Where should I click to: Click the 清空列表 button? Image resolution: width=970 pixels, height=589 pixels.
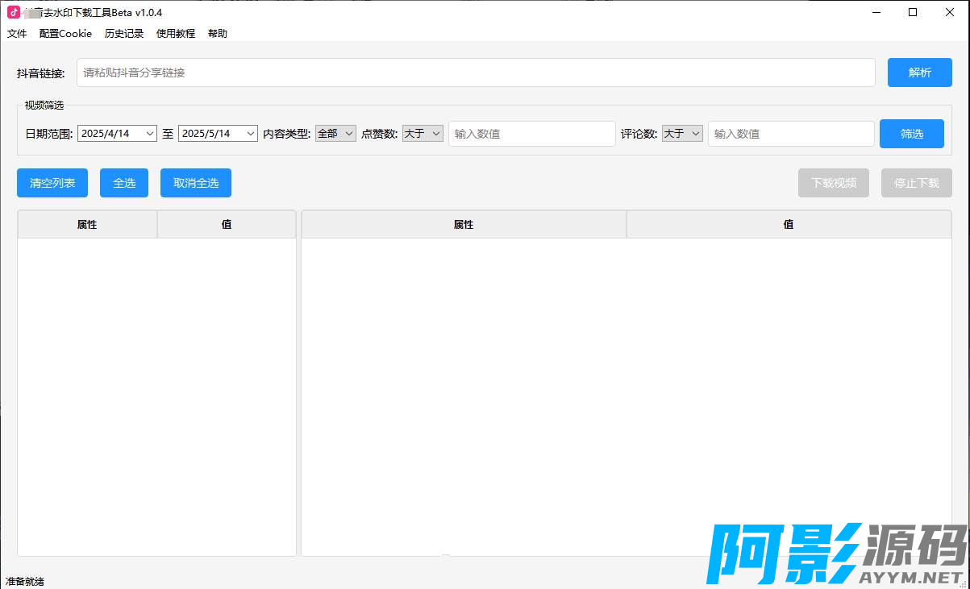point(52,183)
